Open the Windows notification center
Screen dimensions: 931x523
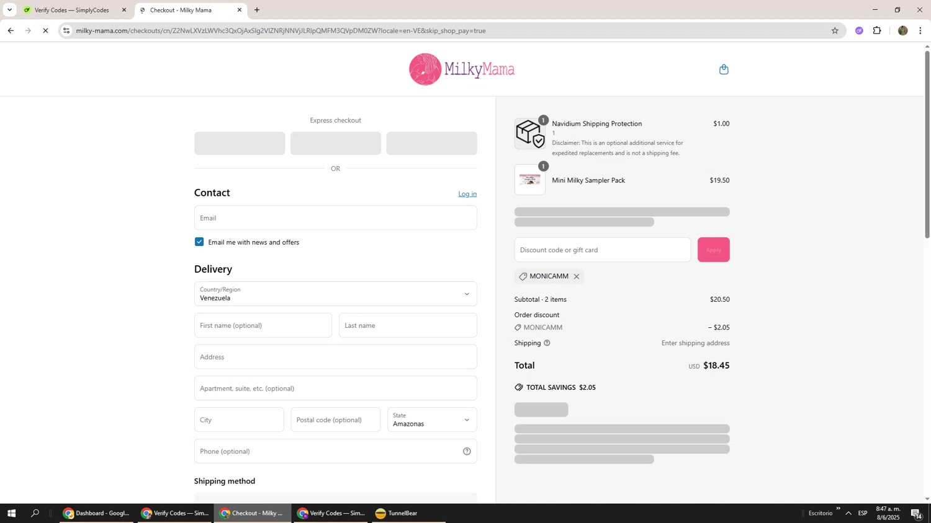pos(916,513)
